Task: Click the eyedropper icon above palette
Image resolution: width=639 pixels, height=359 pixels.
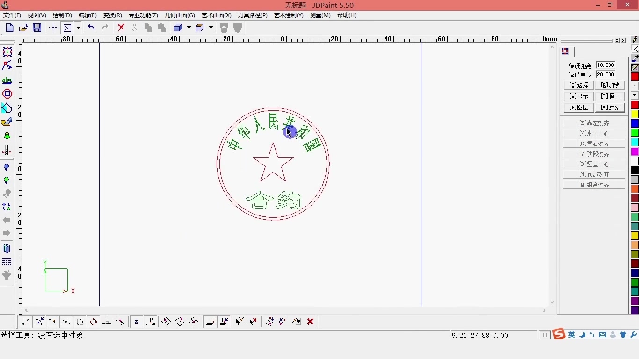Action: pos(635,58)
